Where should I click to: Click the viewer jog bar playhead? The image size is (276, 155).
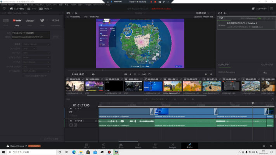click(x=103, y=70)
